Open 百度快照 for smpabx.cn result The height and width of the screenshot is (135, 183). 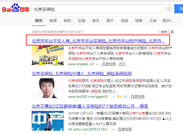(109, 64)
